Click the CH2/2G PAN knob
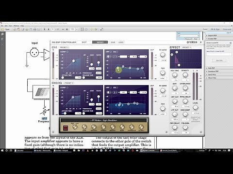This screenshot has height=174, width=233. pos(163,109)
